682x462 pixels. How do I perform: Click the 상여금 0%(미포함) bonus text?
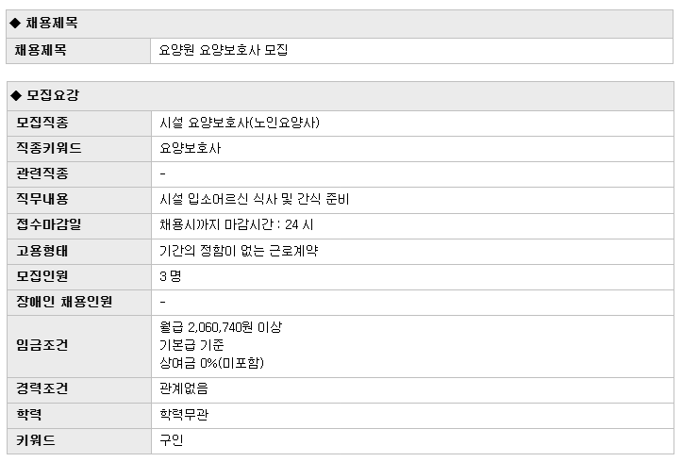pos(212,363)
